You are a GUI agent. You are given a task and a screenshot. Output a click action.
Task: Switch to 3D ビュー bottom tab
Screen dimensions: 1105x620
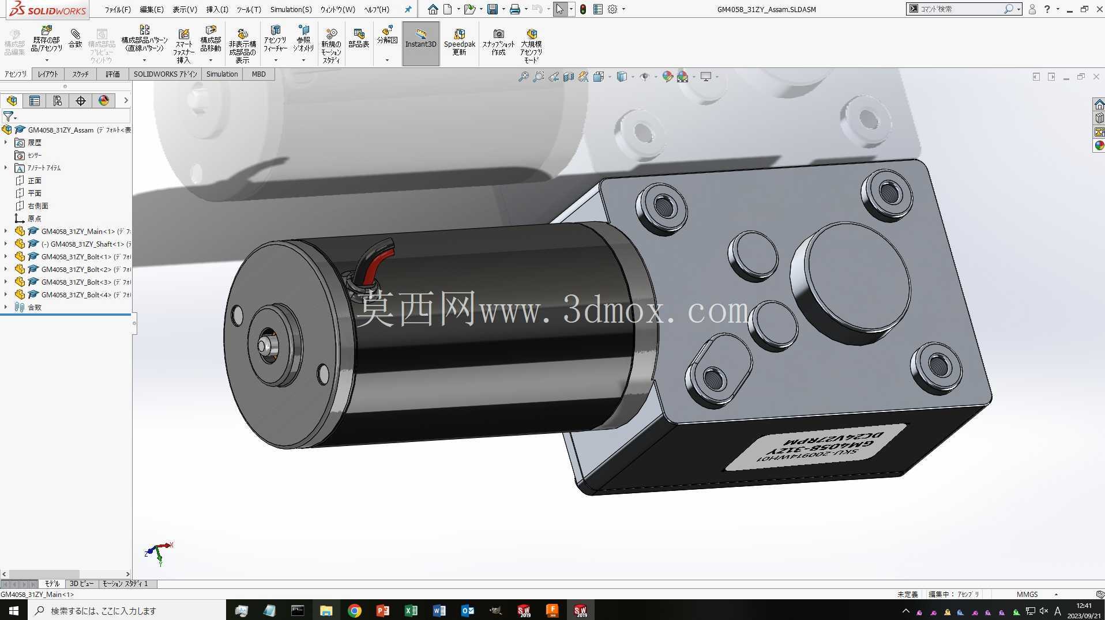(x=82, y=584)
